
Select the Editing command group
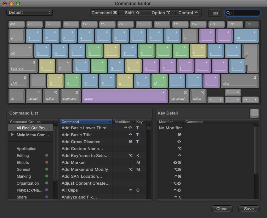pyautogui.click(x=31, y=155)
